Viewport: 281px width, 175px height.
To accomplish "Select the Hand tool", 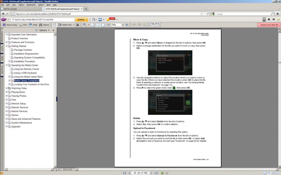I will tap(55, 25).
